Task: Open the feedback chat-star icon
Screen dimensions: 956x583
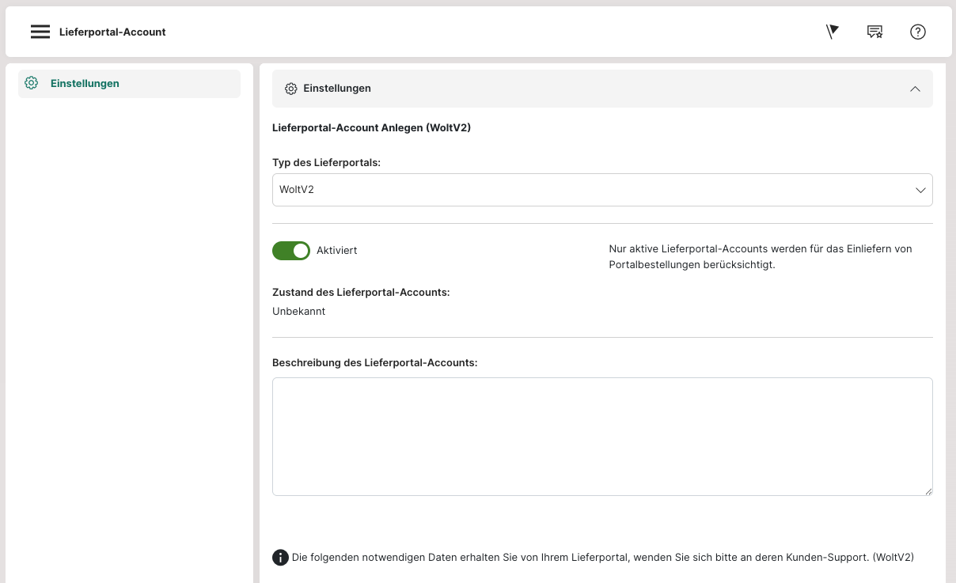Action: point(874,32)
